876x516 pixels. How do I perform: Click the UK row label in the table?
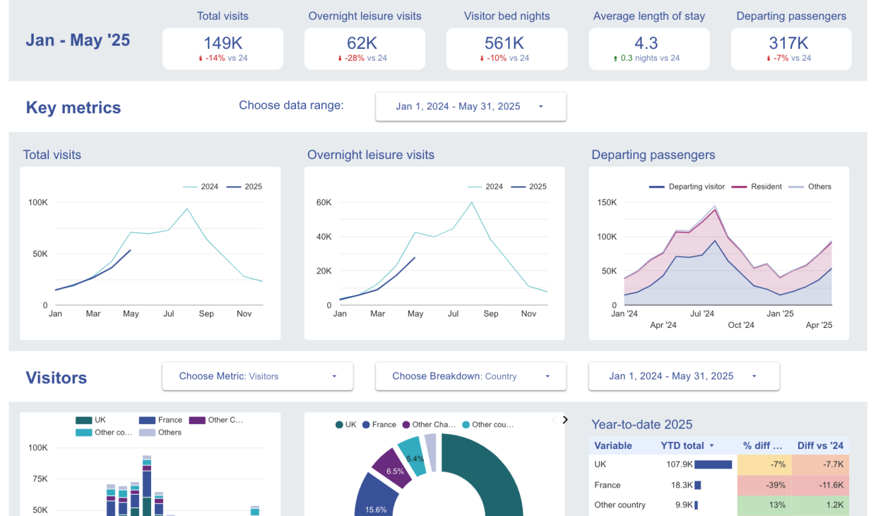600,464
